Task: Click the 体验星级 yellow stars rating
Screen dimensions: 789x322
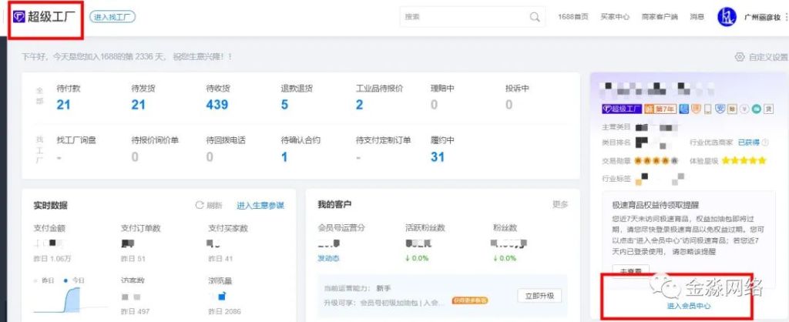Action: tap(744, 161)
